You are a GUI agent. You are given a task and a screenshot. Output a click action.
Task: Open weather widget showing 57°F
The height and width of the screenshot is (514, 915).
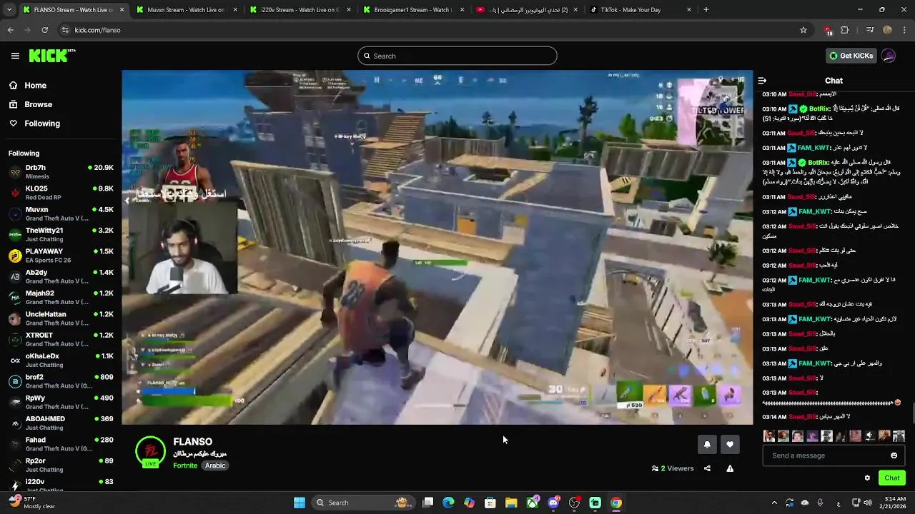32,503
